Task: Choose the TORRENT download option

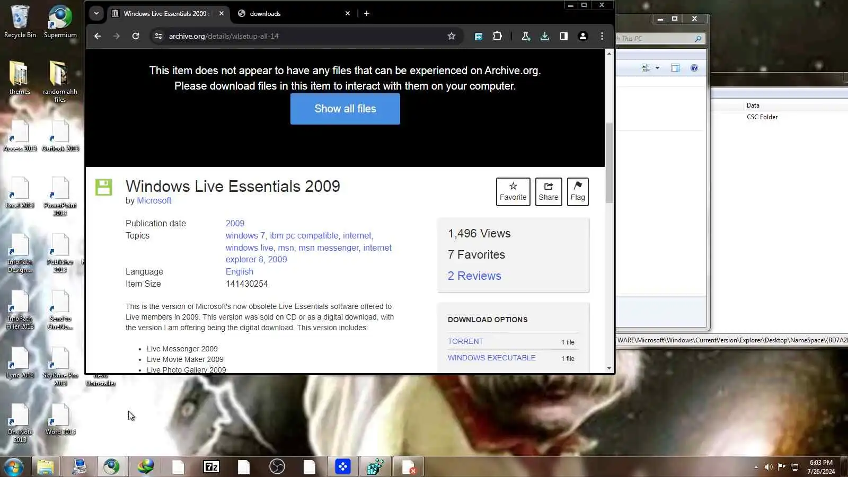Action: click(465, 341)
